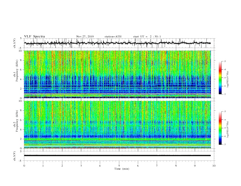Viewport: 241px width, 186px height.
Task: Click the ch.2 spectrogram plot
Action: 117,125
